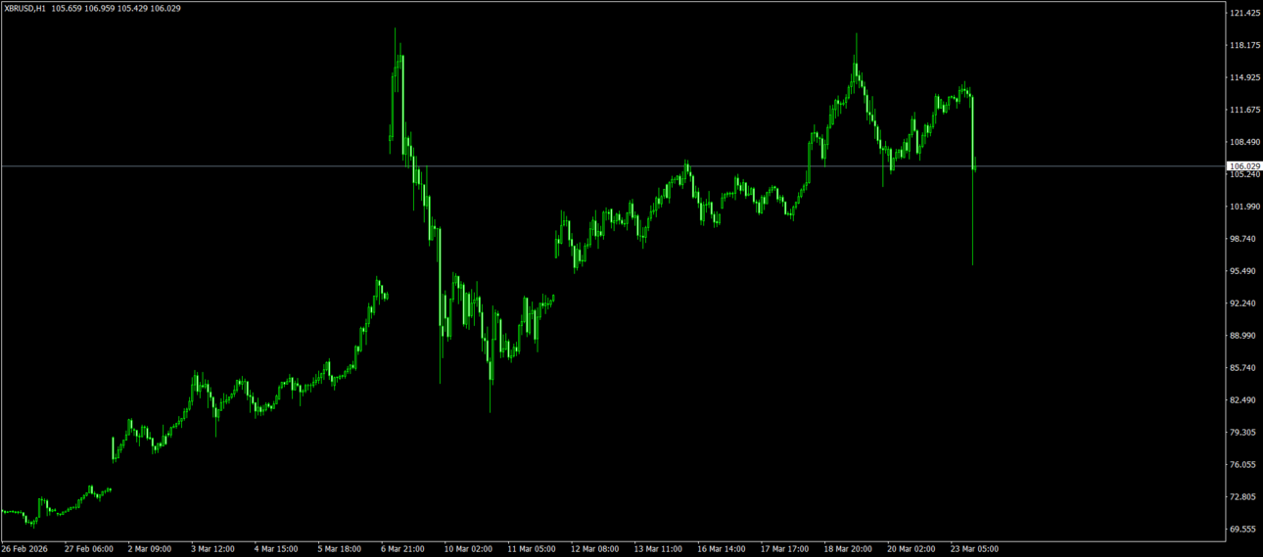Screen dimensions: 1263x557
Task: Click the 16 Mar 14:00 time label
Action: point(721,549)
